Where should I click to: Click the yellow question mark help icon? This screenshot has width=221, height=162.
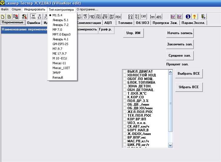point(194,17)
